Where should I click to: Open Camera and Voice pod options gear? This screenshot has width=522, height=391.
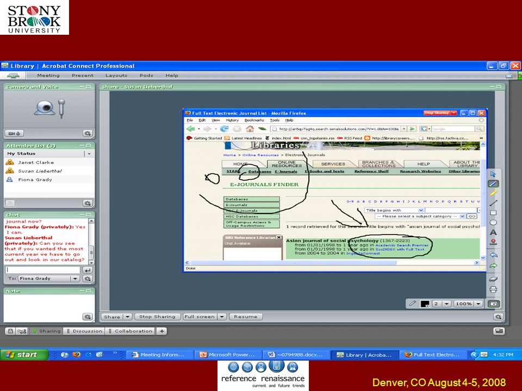click(x=87, y=134)
